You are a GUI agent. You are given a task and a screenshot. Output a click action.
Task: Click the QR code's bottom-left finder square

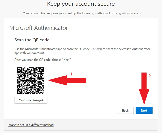[x=19, y=91]
